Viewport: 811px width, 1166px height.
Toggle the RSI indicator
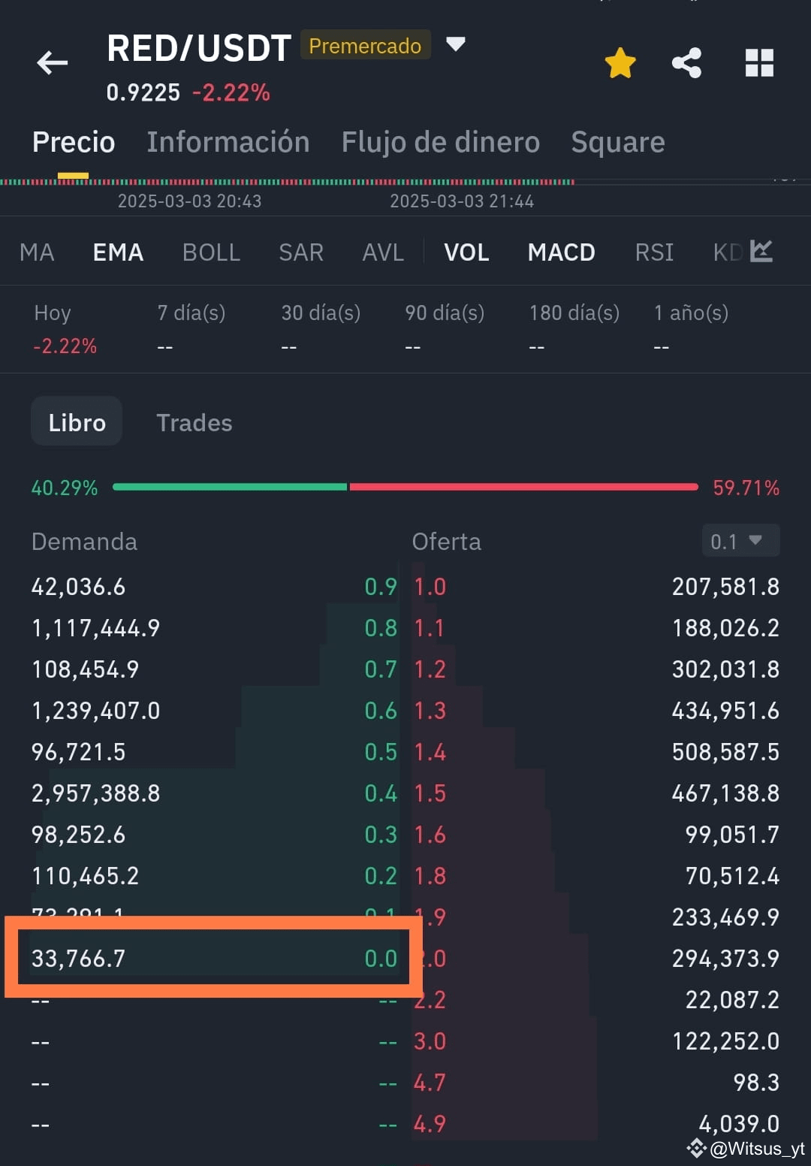pos(654,252)
